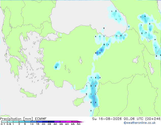The image size is (161, 125).
Task: Click the legend label '50'
Action: [78, 124]
